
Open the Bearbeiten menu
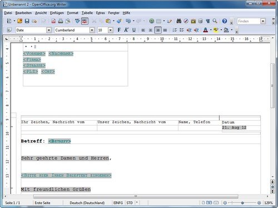[x=23, y=13]
